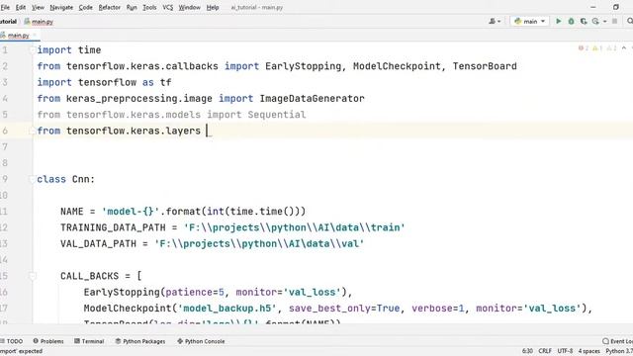Open the Edit menu

(21, 7)
